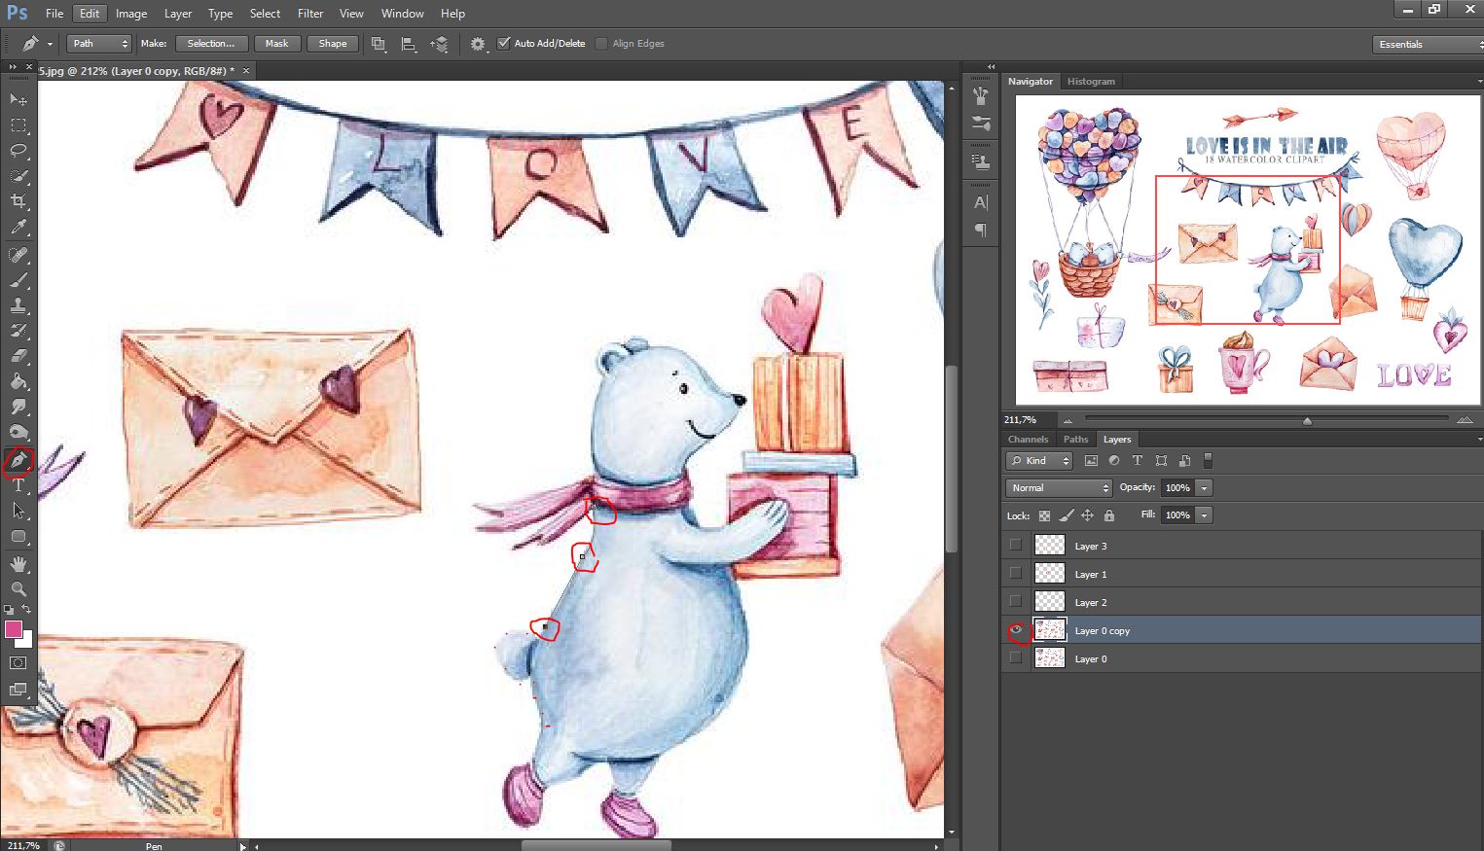Open Layers panel flyout menu

point(1479,440)
